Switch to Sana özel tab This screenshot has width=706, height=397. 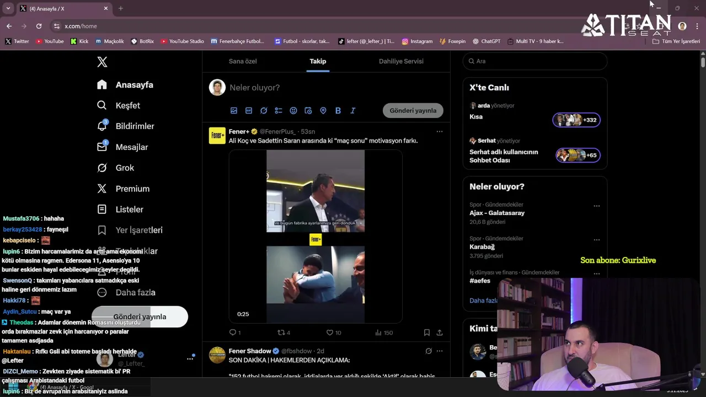243,61
